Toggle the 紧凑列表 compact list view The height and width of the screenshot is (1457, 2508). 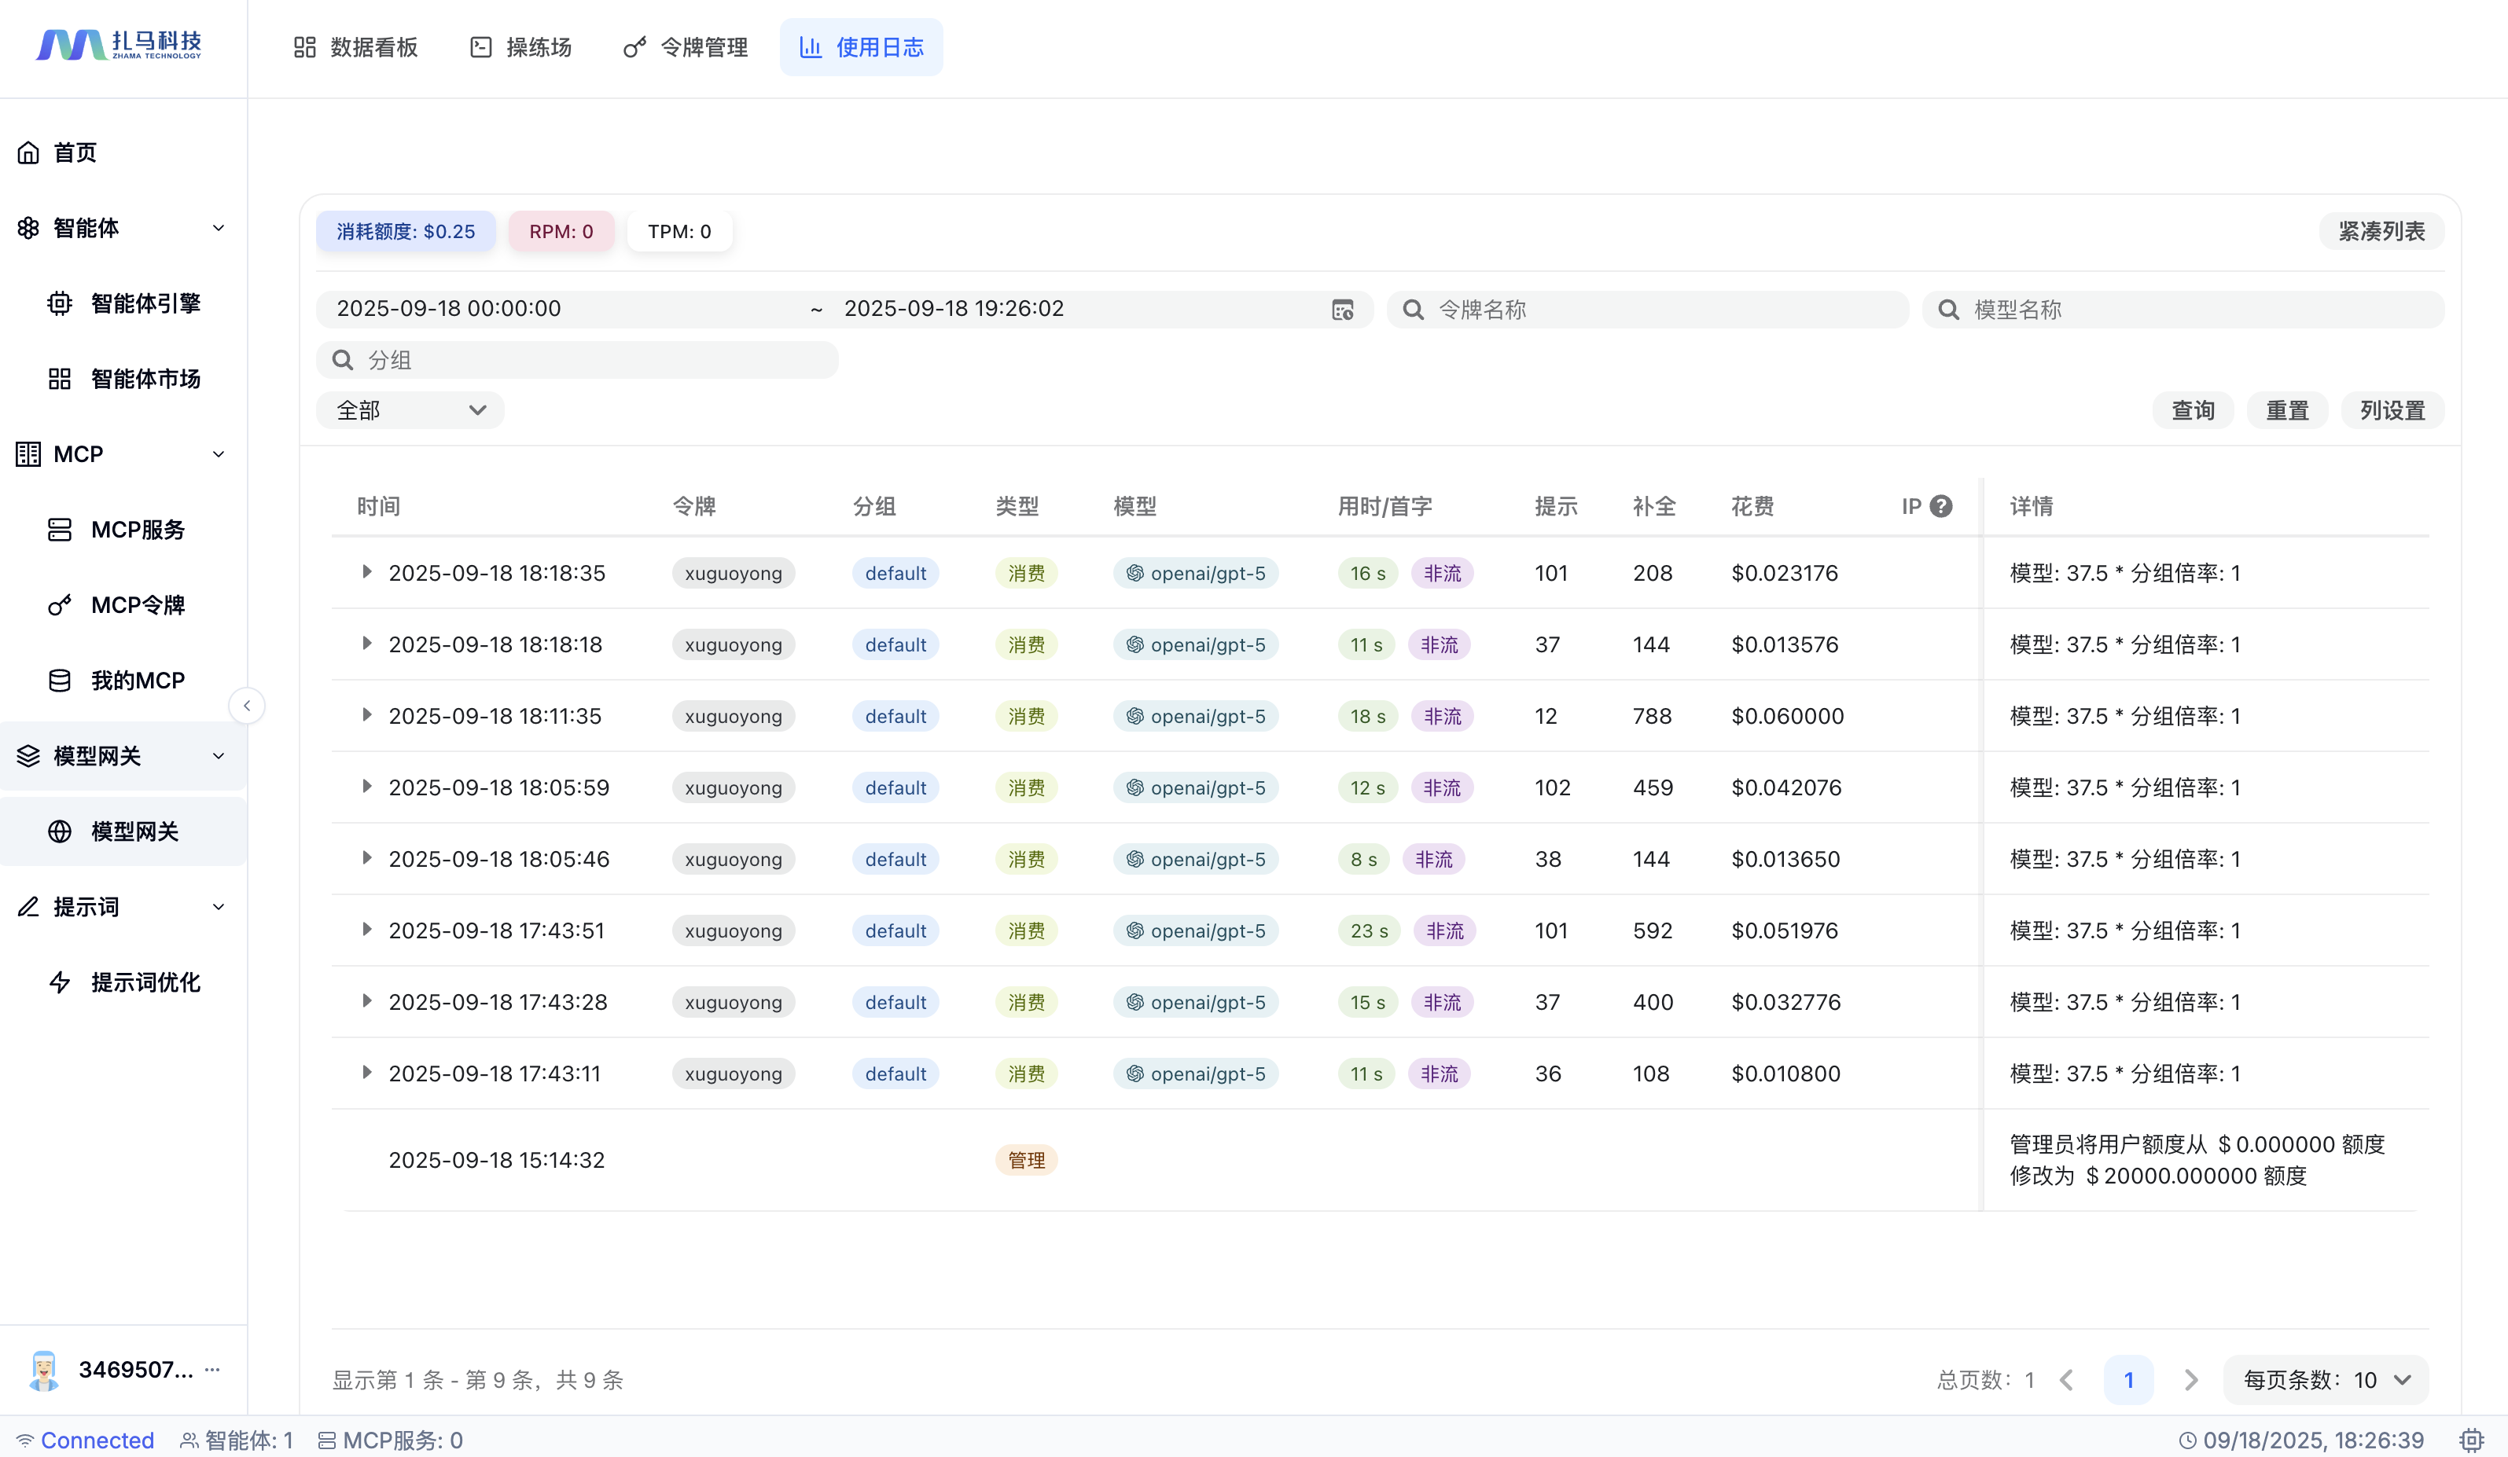coord(2381,232)
